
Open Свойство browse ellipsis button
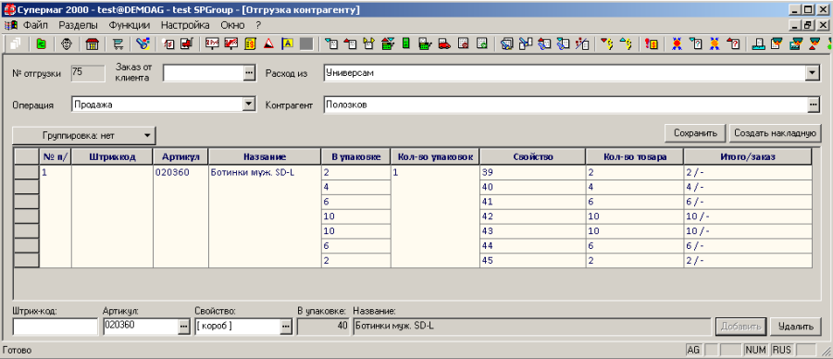point(286,327)
